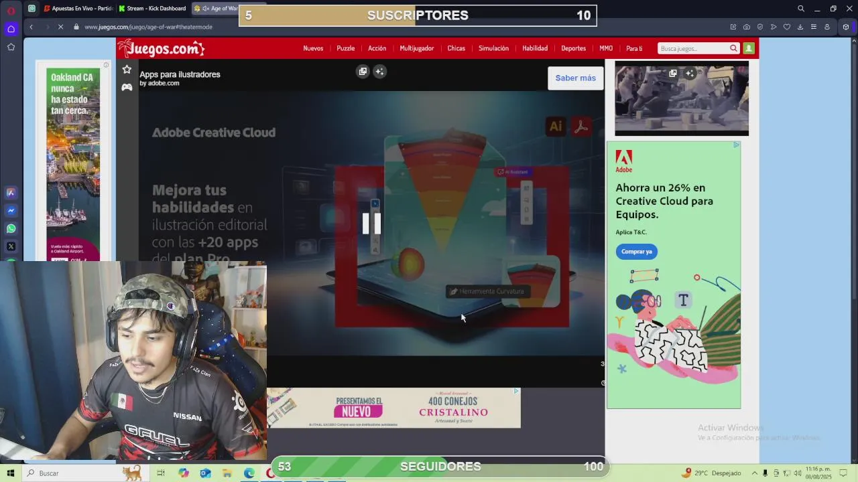Open the Habilidad games category
This screenshot has height=482, width=858.
pos(535,48)
